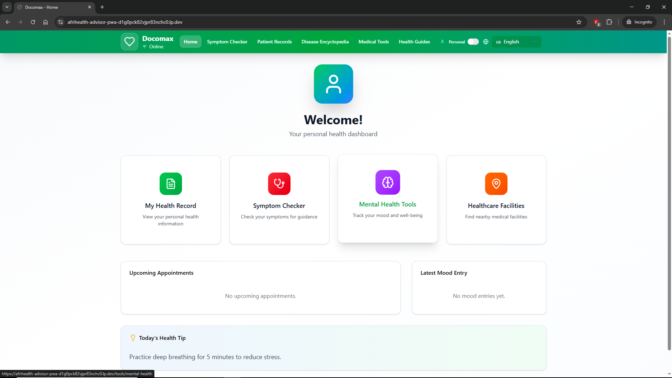Select the Medical Tools nav item
Screen dimensions: 672x378
pos(373,42)
